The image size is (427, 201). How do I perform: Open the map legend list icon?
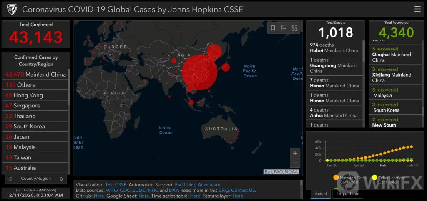(x=284, y=28)
